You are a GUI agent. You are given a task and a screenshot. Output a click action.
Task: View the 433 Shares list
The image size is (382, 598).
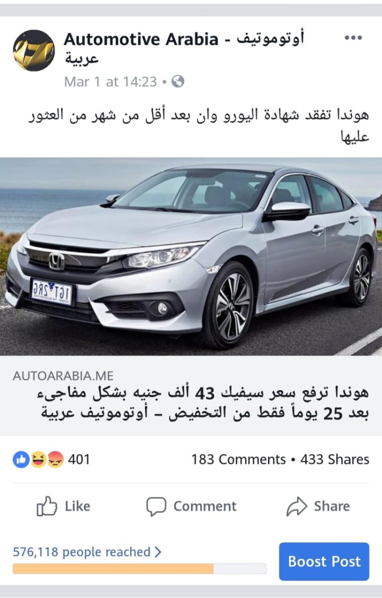click(x=335, y=459)
